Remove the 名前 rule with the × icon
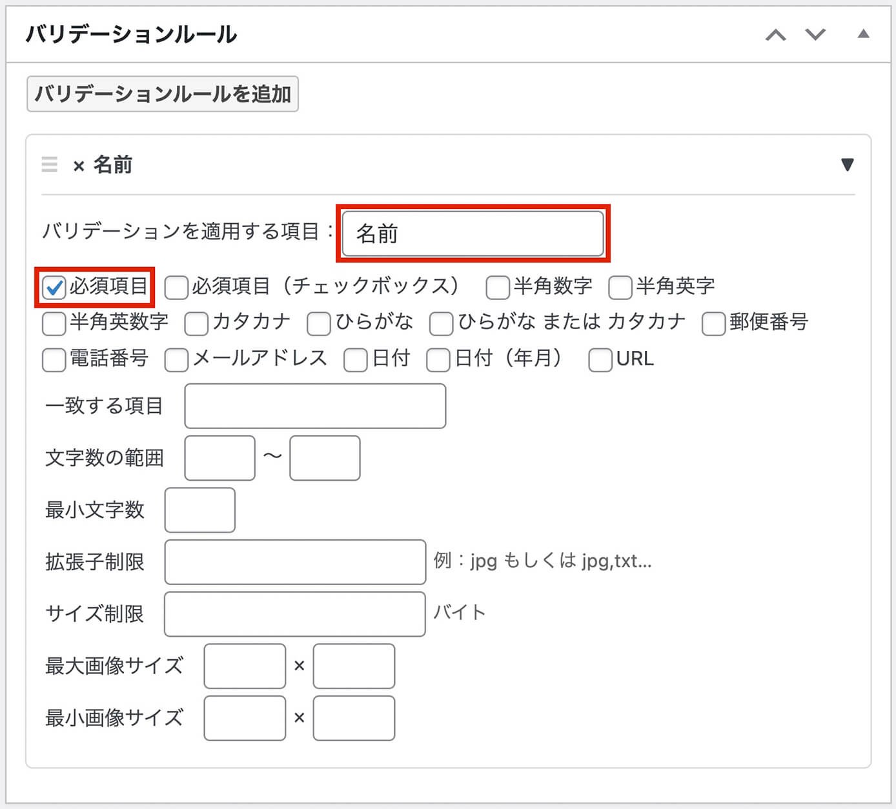Image resolution: width=896 pixels, height=809 pixels. coord(79,166)
